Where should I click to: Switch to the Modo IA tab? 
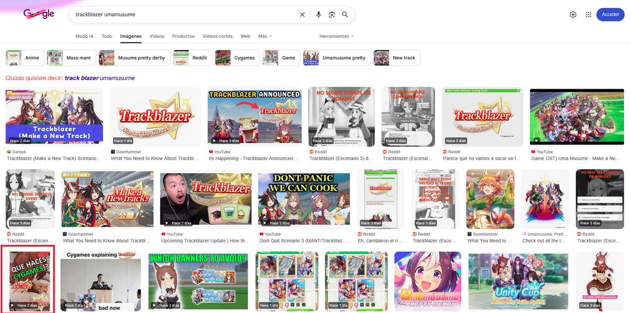(x=84, y=36)
